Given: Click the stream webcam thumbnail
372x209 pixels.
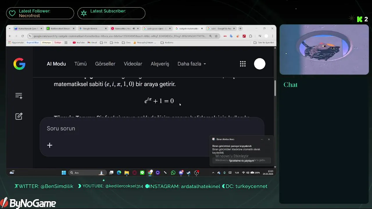Looking at the screenshot, I should pos(324,49).
